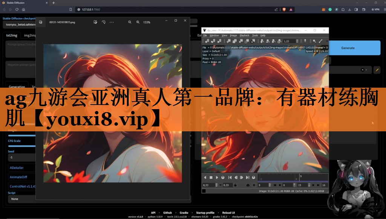Reset the in point in djv_view

pos(280,185)
